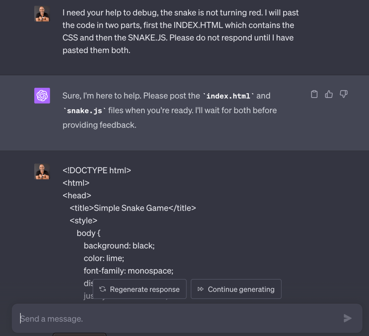
Task: Copy the ChatGPT response with the clipboard icon
Action: 314,94
